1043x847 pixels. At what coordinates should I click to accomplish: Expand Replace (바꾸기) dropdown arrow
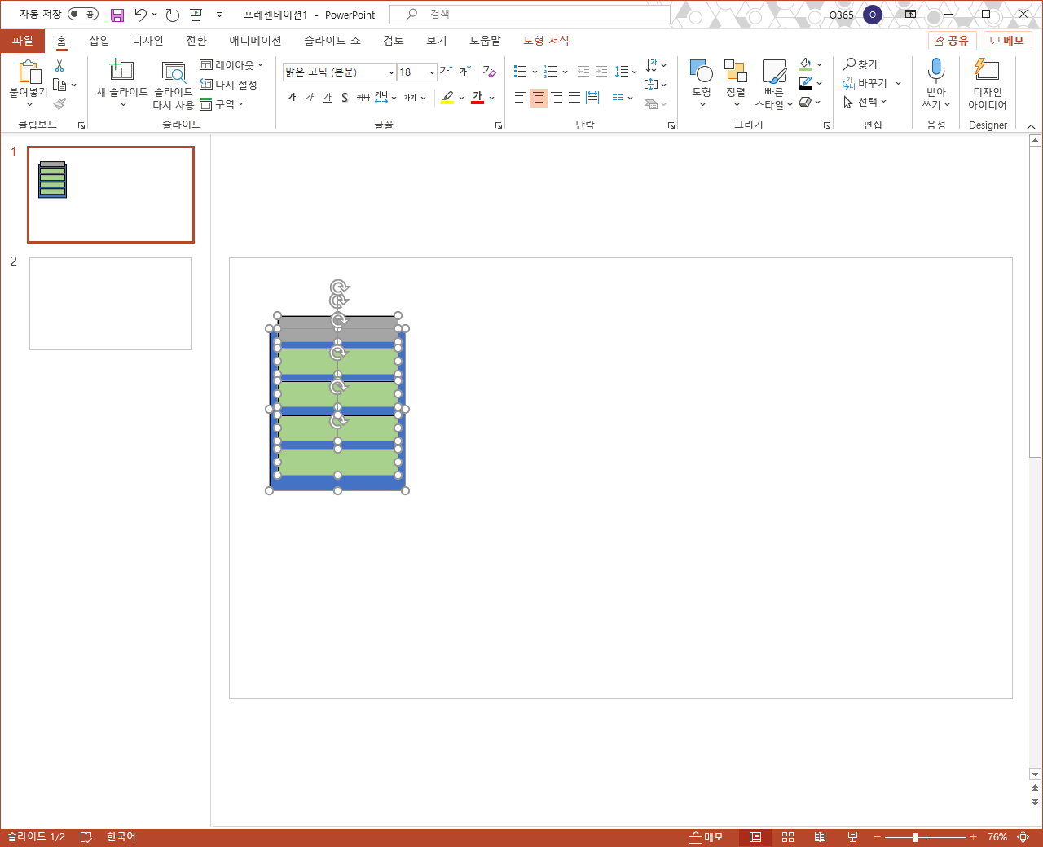899,83
